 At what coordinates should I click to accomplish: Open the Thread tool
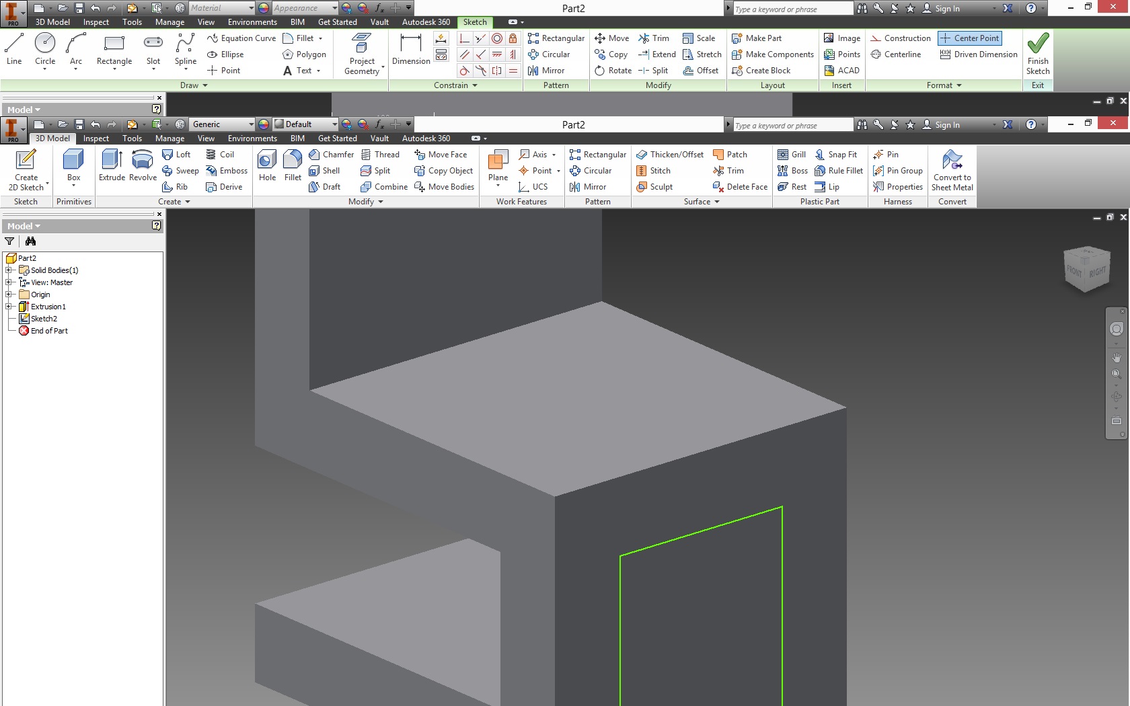[x=380, y=155]
